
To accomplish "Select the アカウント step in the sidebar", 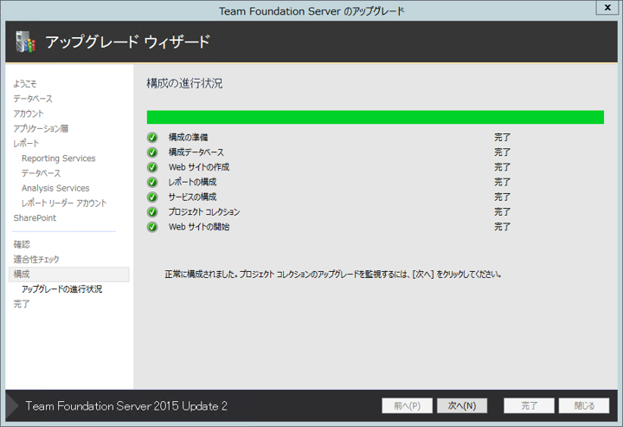I will pos(29,113).
